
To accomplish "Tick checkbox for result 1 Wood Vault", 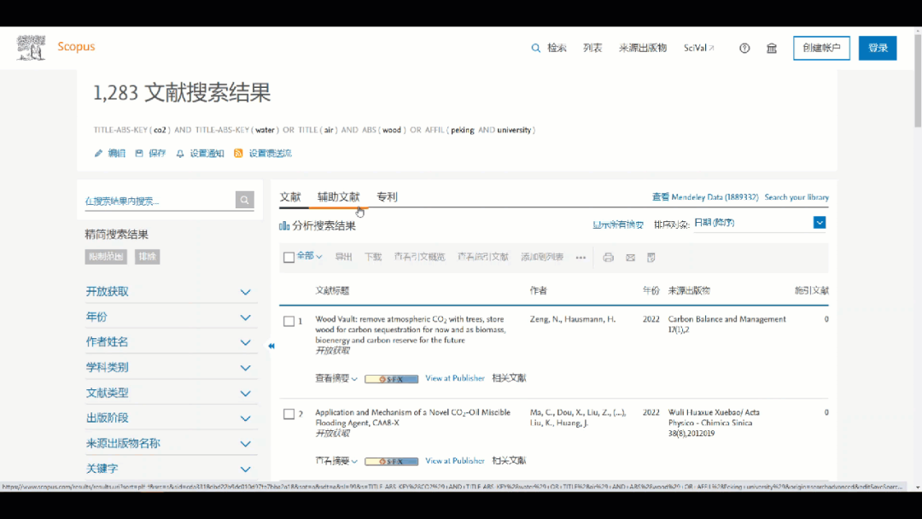I will [x=289, y=321].
